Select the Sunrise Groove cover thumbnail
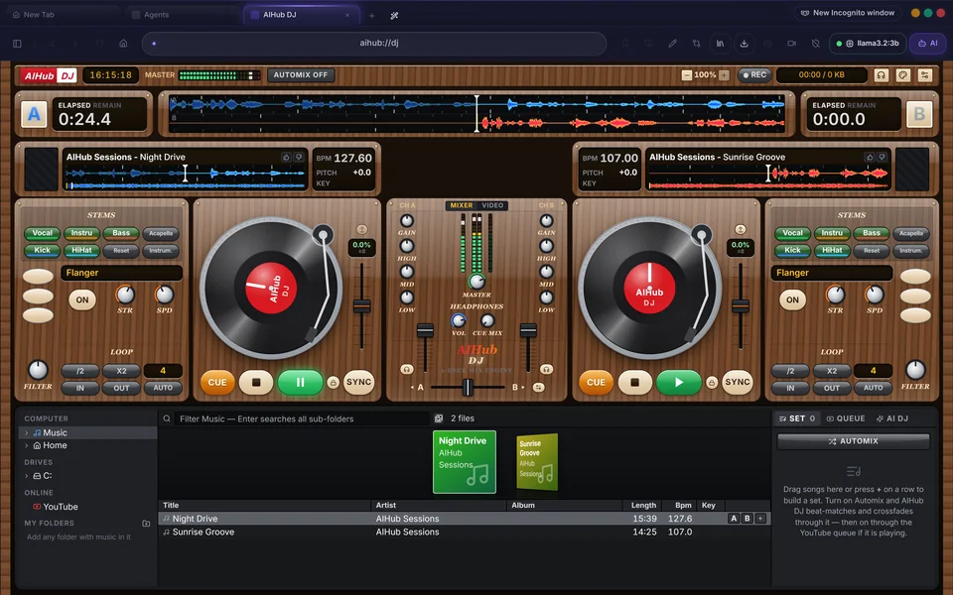953x595 pixels. click(537, 462)
